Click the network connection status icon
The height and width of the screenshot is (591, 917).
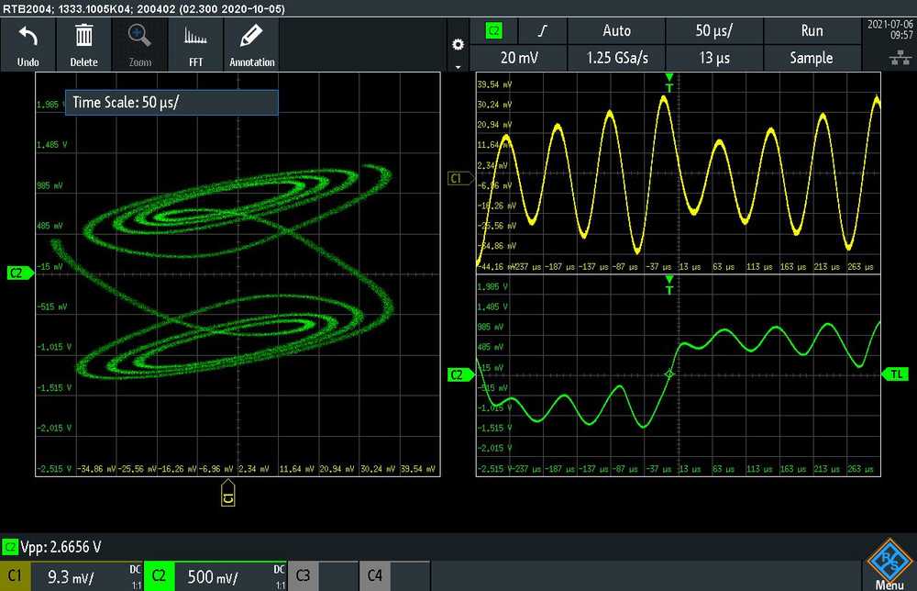click(x=900, y=57)
